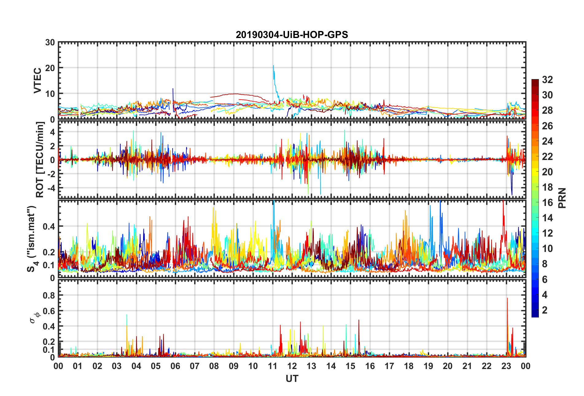Click the 06 hour tick on the UT axis
Screen dimensions: 584x396
click(x=175, y=366)
